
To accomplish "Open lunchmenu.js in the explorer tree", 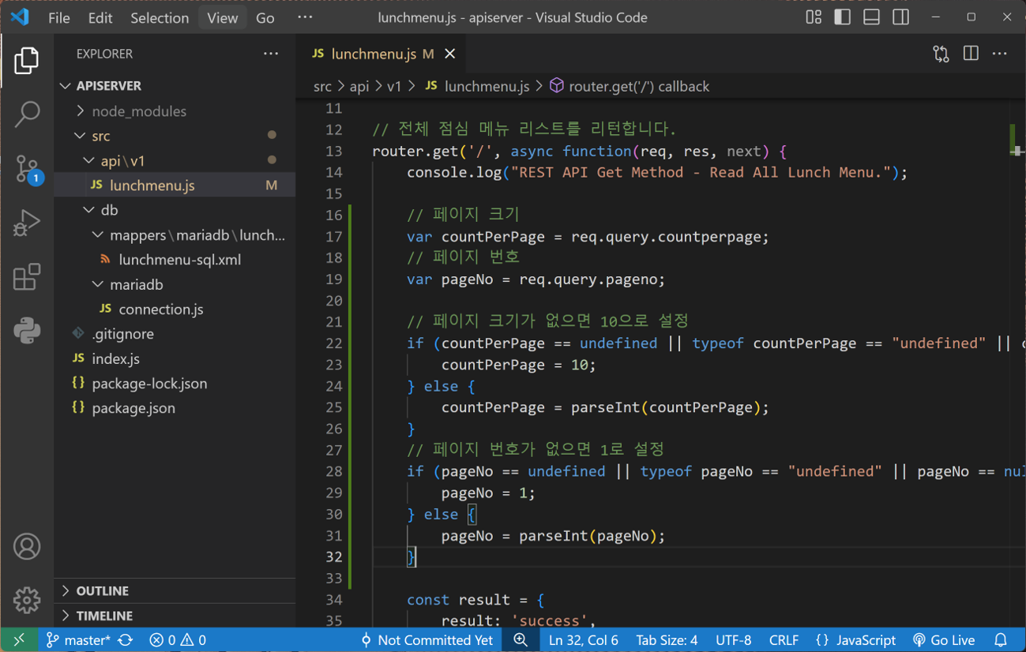I will click(x=175, y=185).
